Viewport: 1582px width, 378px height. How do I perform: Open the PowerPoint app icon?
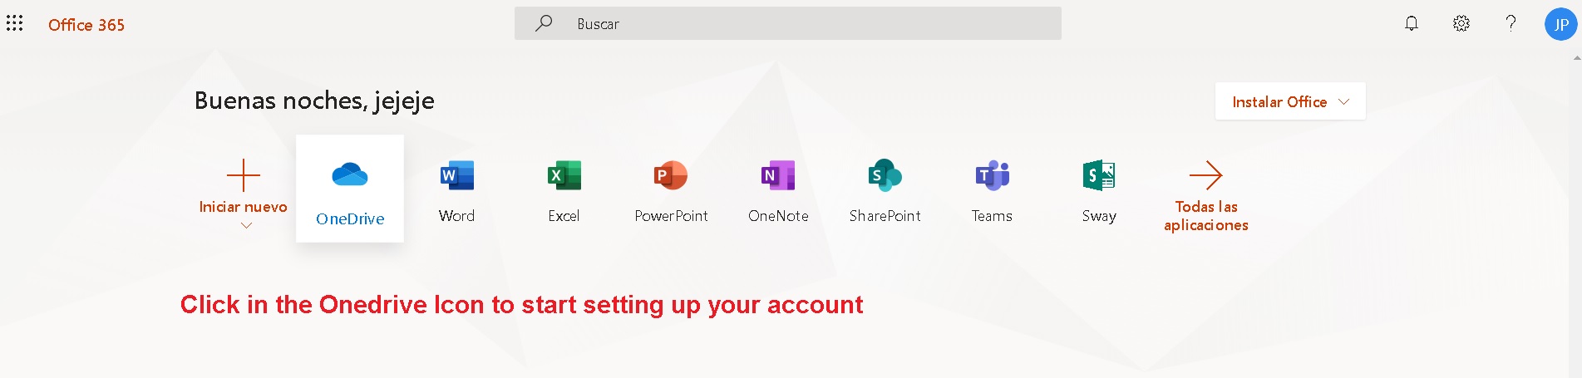coord(671,190)
